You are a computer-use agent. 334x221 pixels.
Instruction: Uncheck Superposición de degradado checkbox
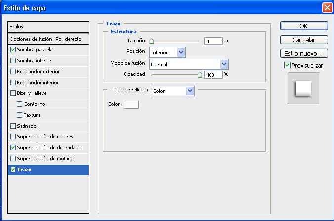[13, 148]
